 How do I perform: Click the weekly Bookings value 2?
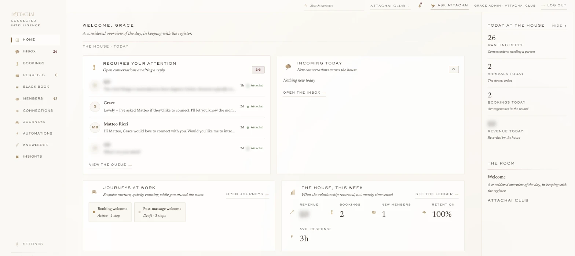tap(342, 215)
